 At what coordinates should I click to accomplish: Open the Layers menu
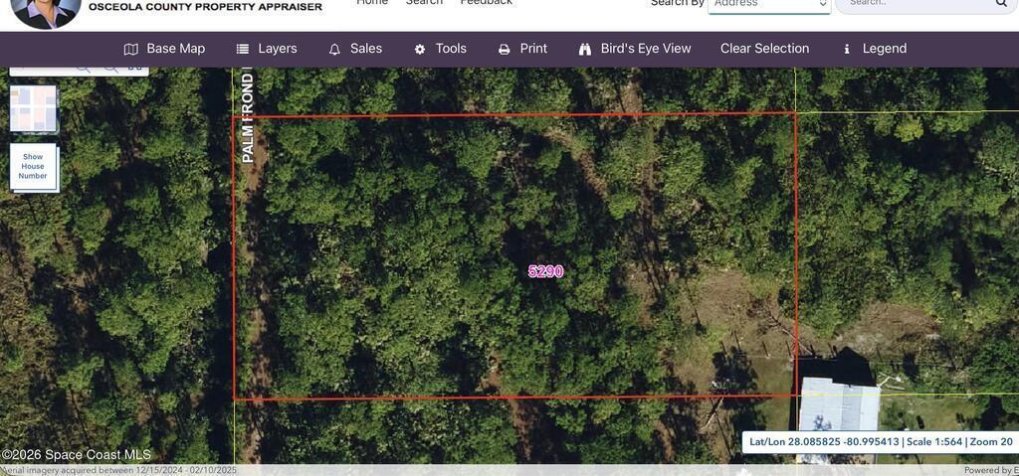(x=277, y=49)
